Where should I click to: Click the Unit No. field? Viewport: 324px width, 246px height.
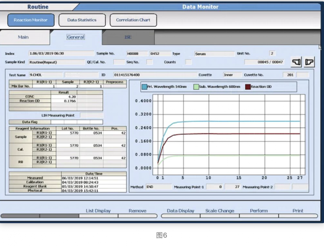pyautogui.click(x=272, y=53)
